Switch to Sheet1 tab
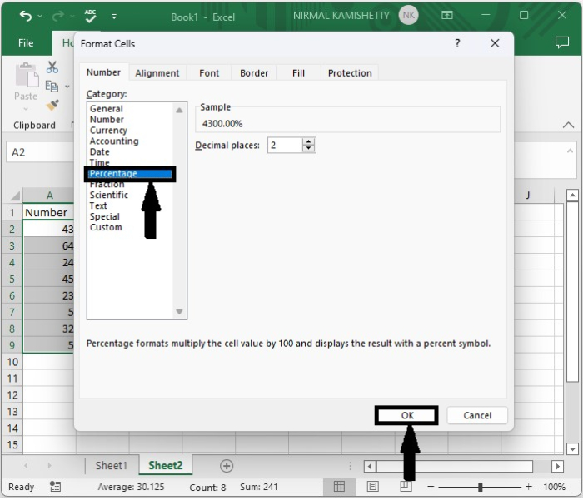The width and height of the screenshot is (583, 500). point(111,465)
